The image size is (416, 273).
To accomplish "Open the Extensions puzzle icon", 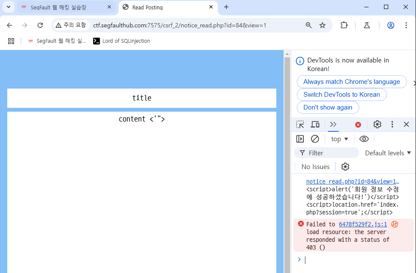I will tap(344, 25).
